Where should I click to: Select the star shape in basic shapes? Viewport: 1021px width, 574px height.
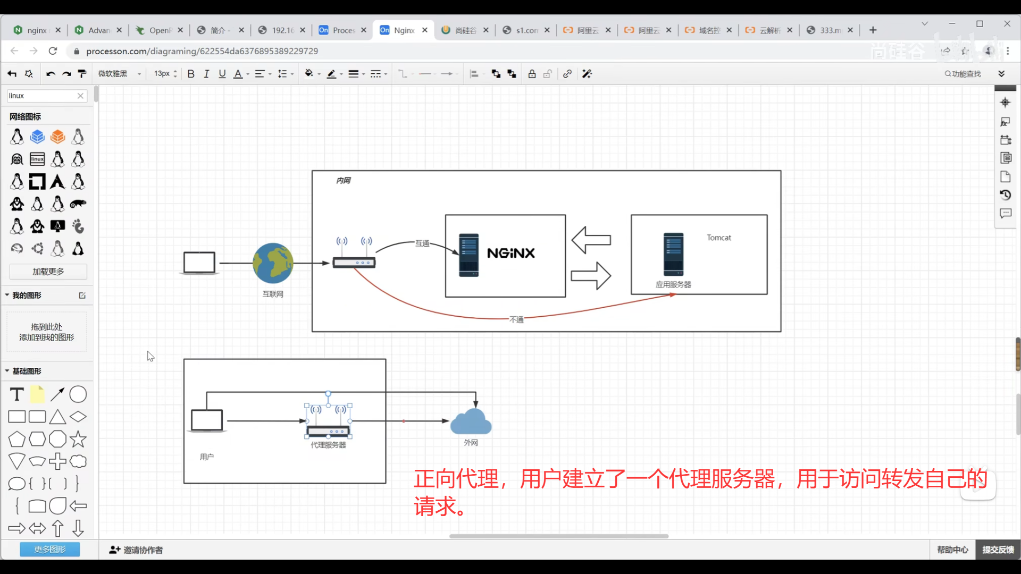78,439
